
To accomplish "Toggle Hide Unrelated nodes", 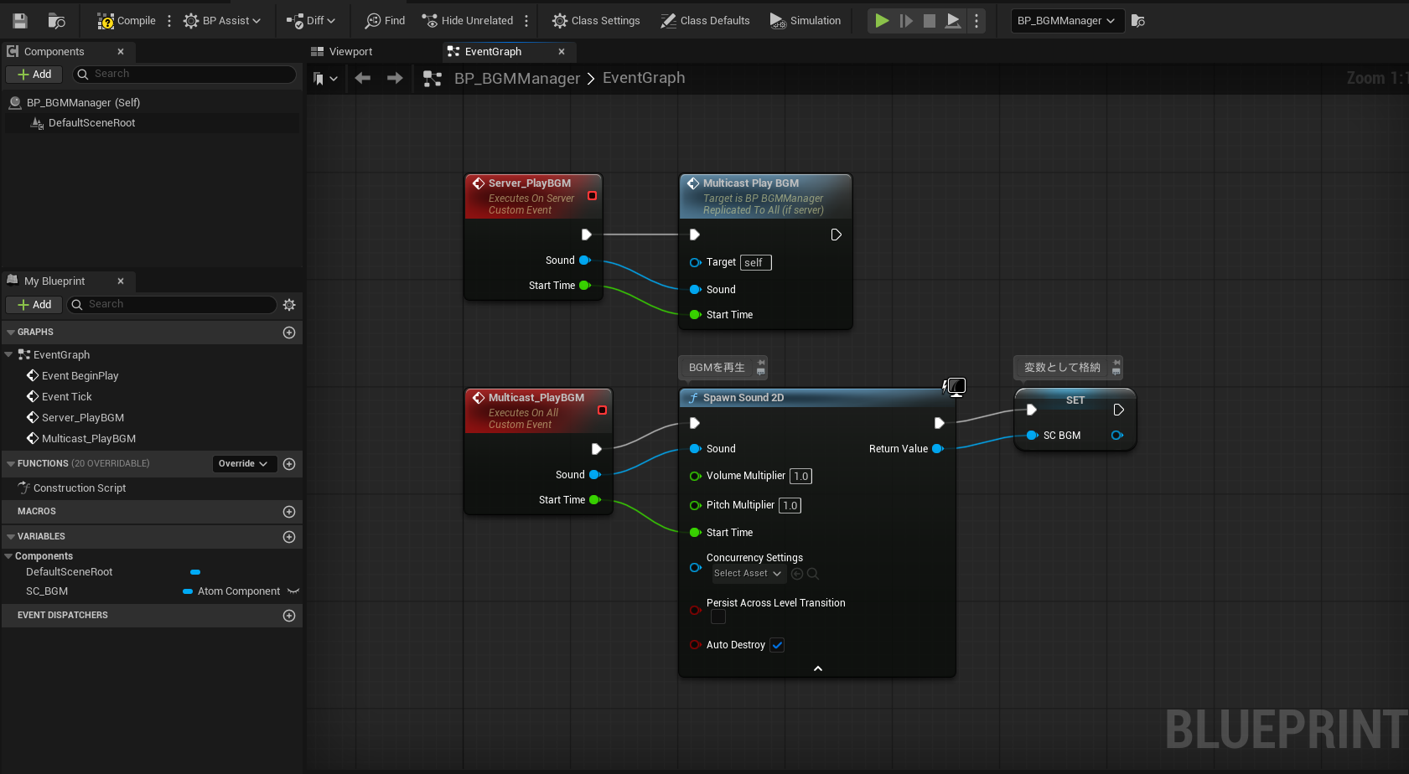I will [468, 21].
